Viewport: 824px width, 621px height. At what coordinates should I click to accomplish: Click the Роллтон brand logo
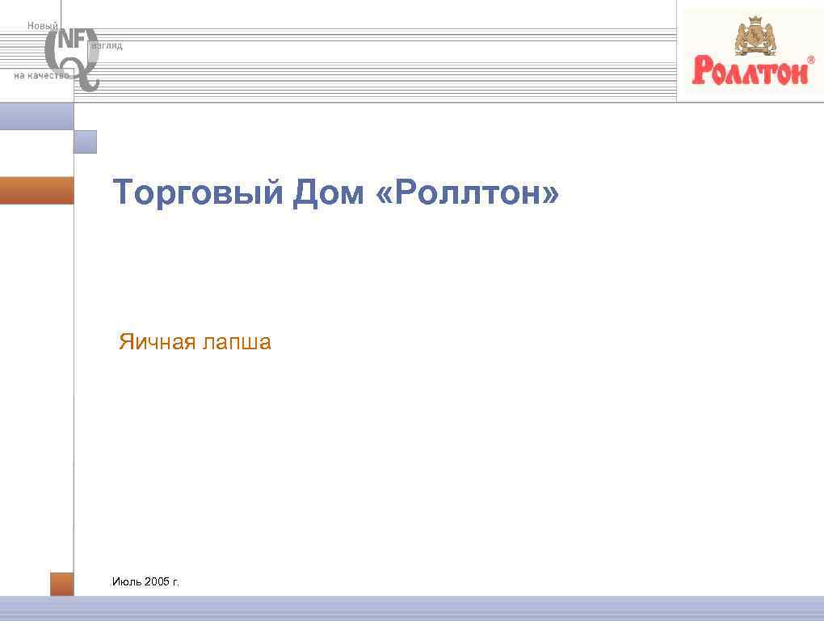point(752,52)
